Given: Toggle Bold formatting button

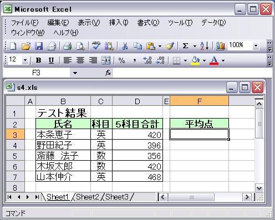Looking at the screenshot, I should pyautogui.click(x=39, y=60).
